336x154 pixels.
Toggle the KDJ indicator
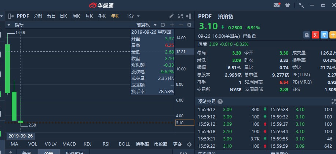tap(88, 144)
